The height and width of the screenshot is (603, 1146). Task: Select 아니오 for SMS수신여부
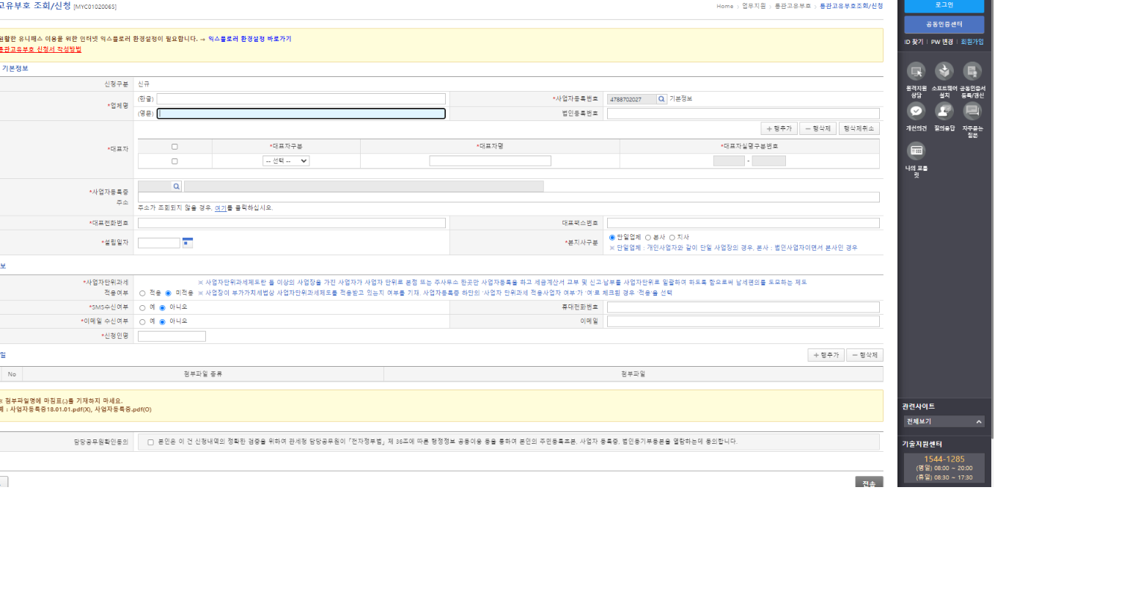162,308
